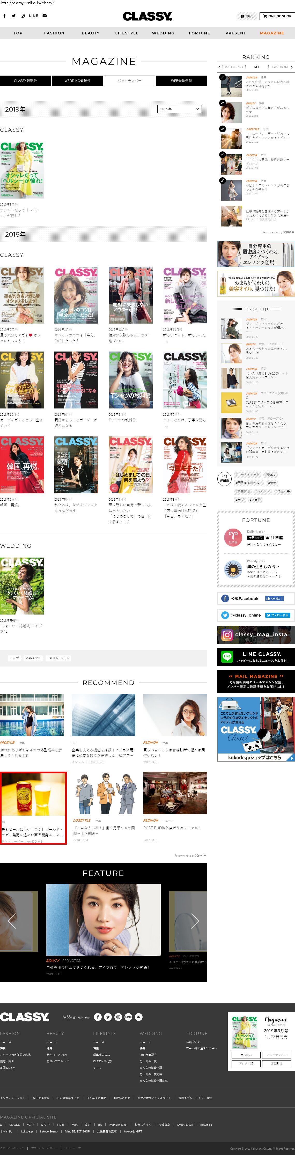Viewport: 295px width, 1155px height.
Task: Click the BACK NUMBER breadcrumb
Action: pyautogui.click(x=58, y=658)
